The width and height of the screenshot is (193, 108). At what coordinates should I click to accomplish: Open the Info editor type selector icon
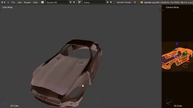tap(2, 2)
